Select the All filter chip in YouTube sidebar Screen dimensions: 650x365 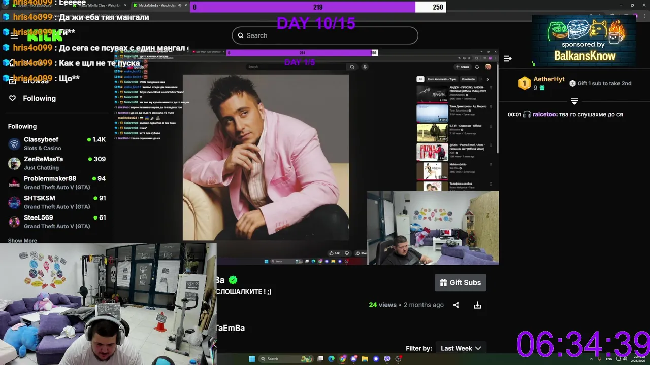(420, 79)
